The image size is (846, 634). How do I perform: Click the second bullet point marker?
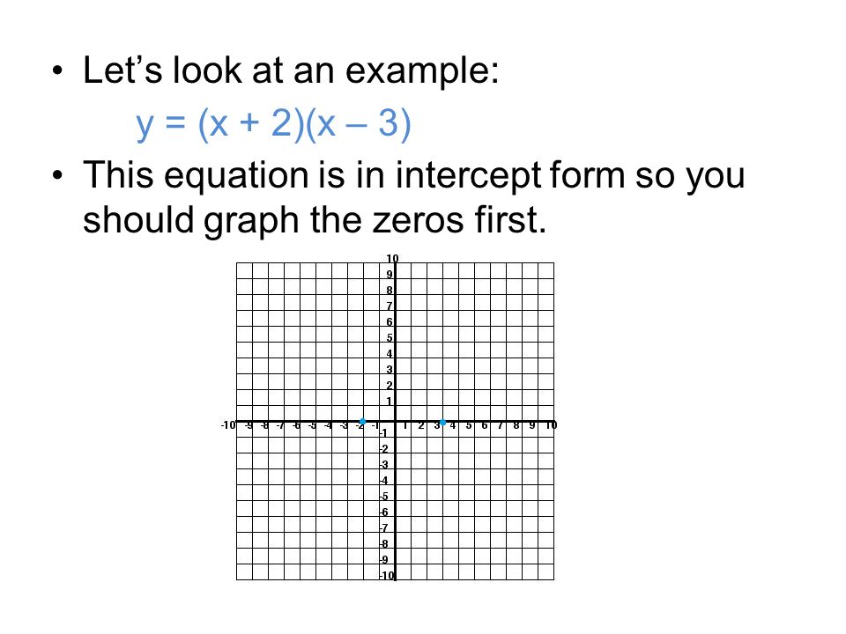tap(58, 175)
